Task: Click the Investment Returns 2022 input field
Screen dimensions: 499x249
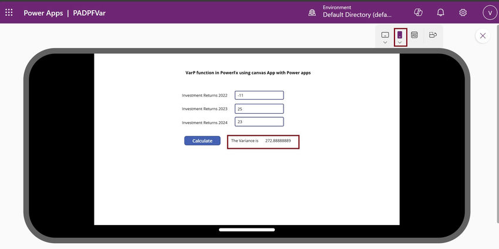Action: (259, 95)
